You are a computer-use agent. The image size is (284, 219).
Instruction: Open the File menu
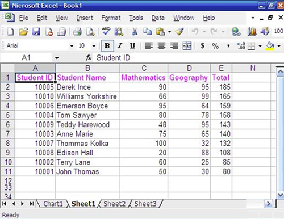(x=24, y=18)
